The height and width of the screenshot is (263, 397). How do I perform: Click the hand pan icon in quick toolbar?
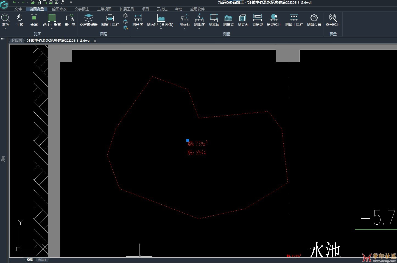coord(63,2)
